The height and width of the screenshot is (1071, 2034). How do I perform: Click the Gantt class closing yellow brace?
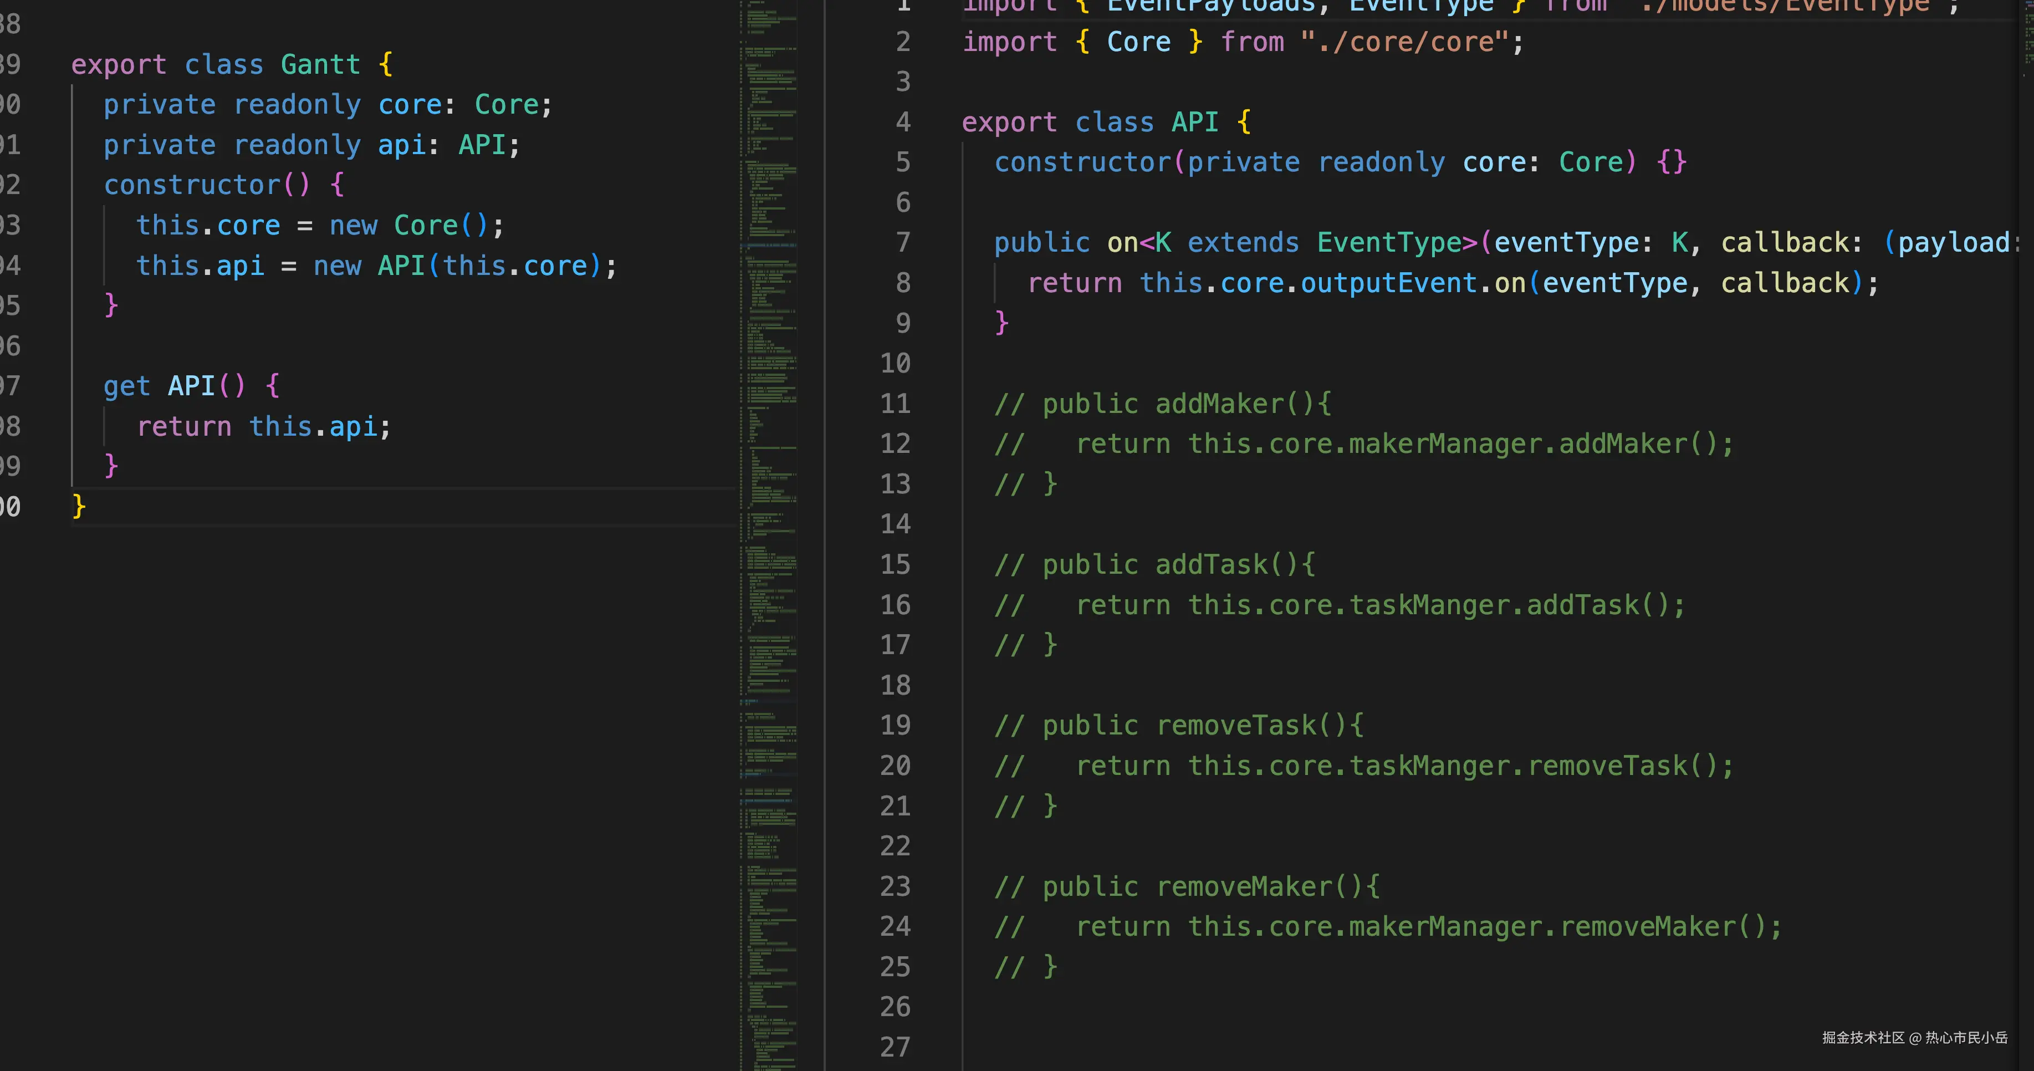click(79, 506)
